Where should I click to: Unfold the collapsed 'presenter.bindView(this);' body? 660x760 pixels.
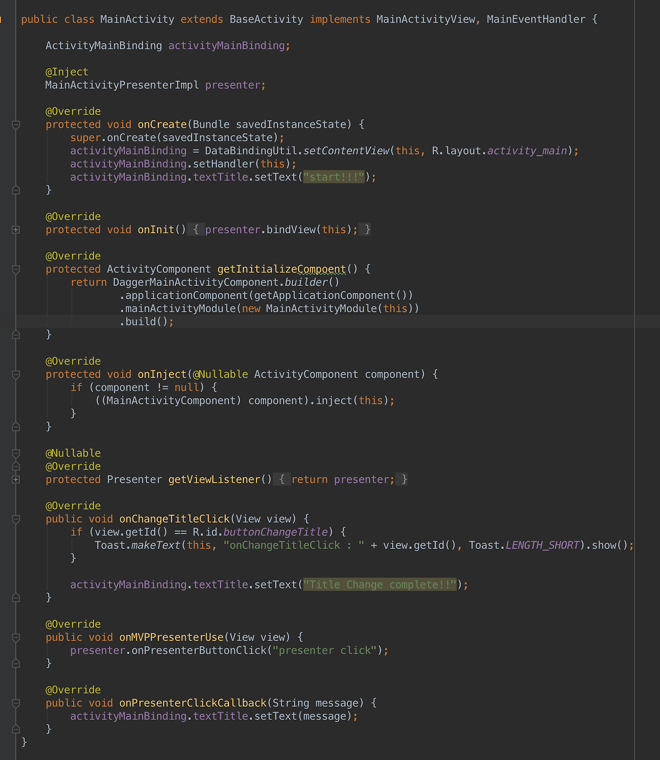click(278, 230)
